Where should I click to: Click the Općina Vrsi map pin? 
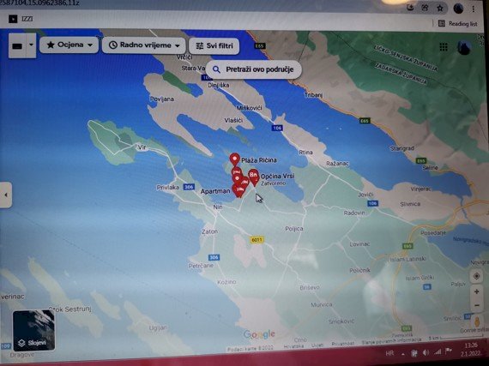[254, 177]
